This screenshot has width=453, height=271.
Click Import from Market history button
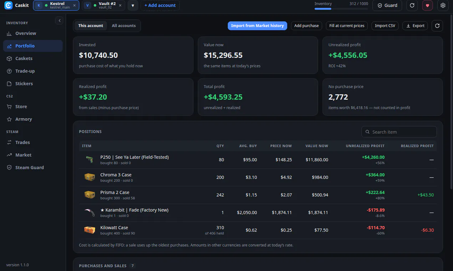257,26
